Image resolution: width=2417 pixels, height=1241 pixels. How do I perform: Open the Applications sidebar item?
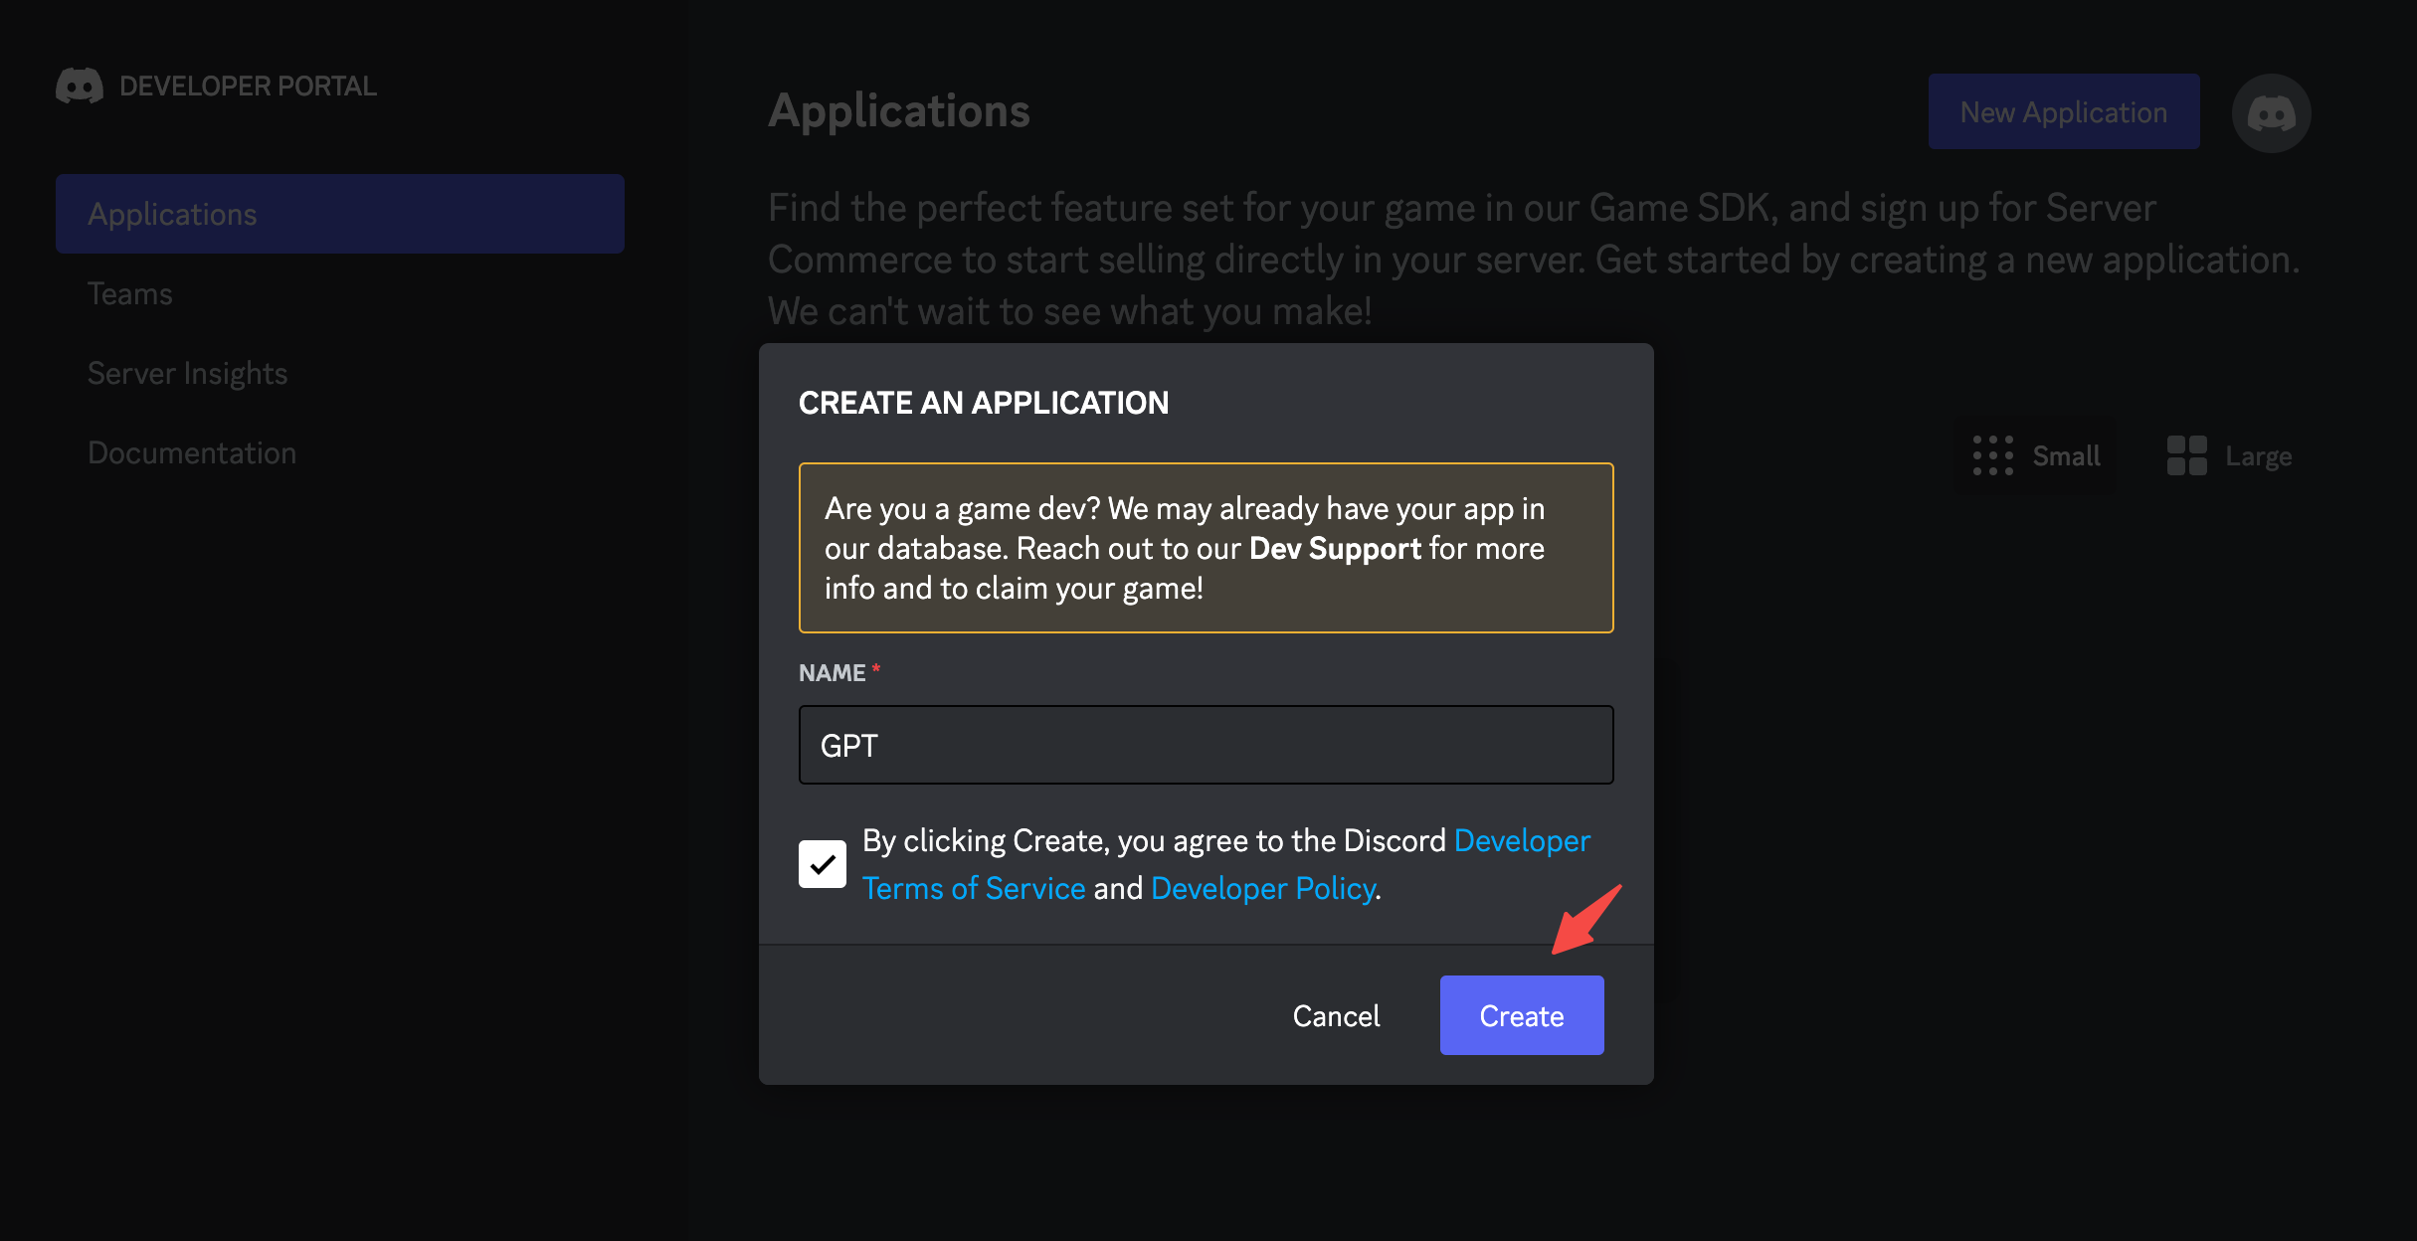[x=340, y=214]
